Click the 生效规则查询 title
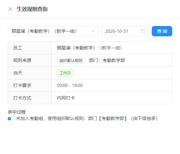The height and width of the screenshot is (154, 180). pos(32,9)
